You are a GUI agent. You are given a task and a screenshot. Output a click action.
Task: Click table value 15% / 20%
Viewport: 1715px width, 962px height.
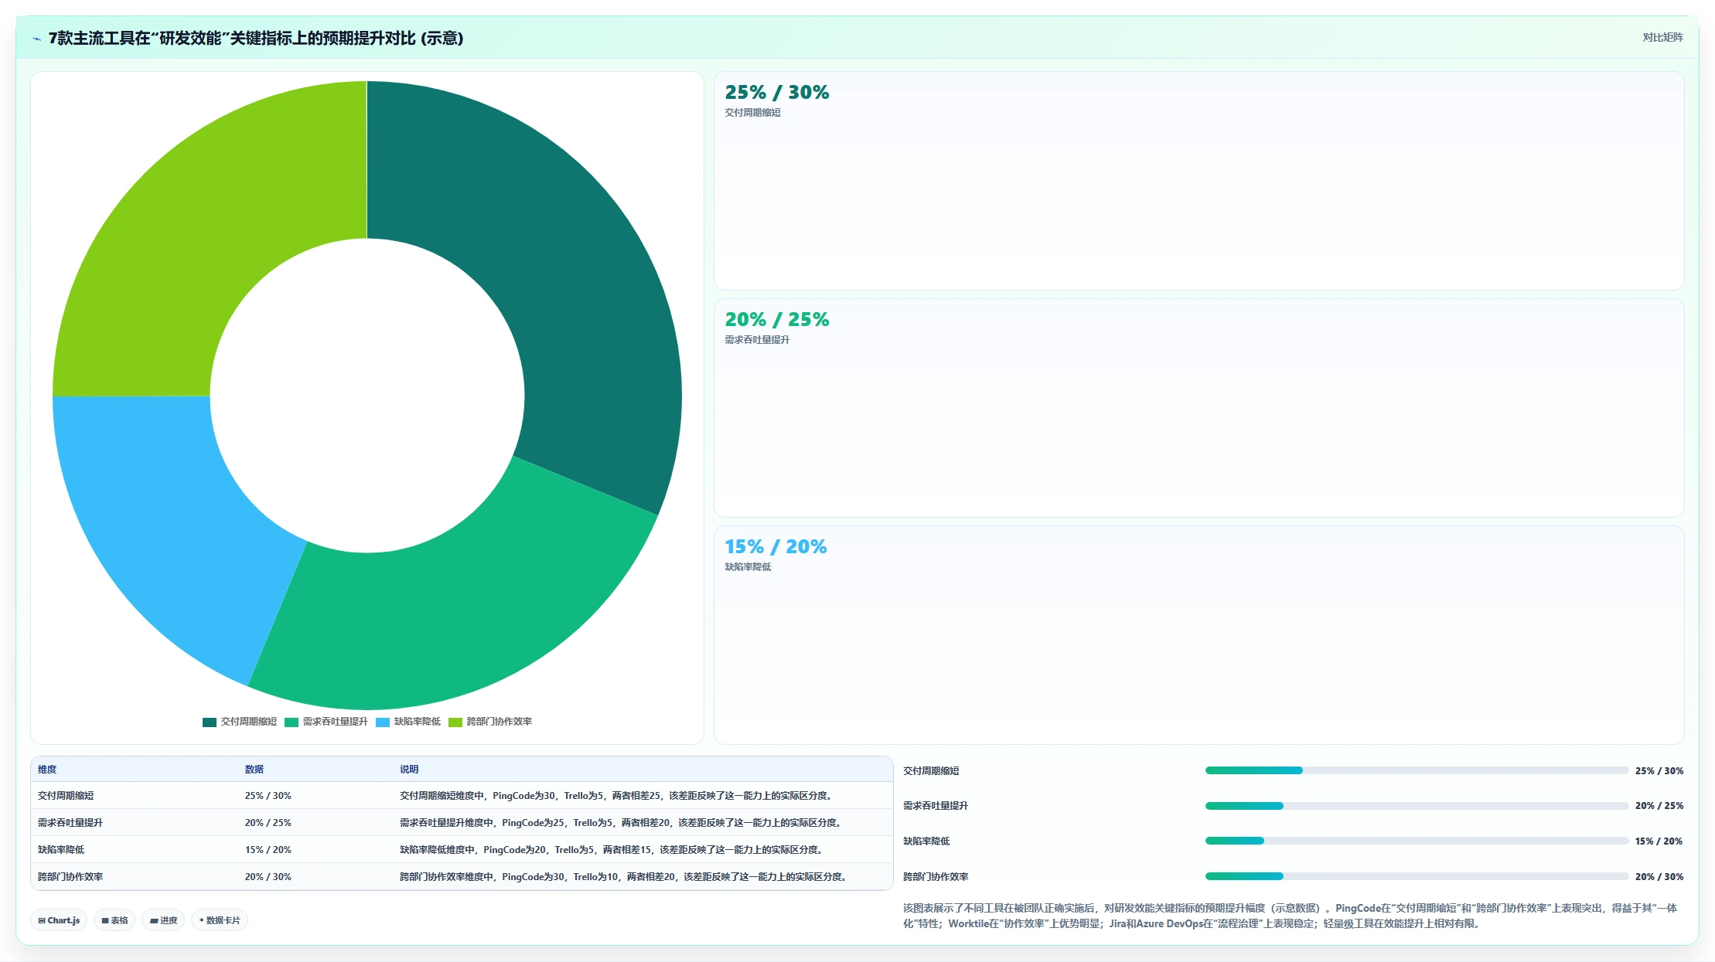pos(268,850)
